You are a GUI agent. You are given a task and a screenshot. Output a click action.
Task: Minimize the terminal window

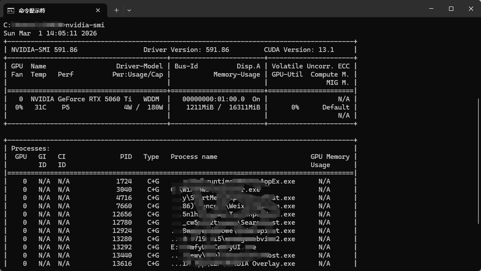431,9
